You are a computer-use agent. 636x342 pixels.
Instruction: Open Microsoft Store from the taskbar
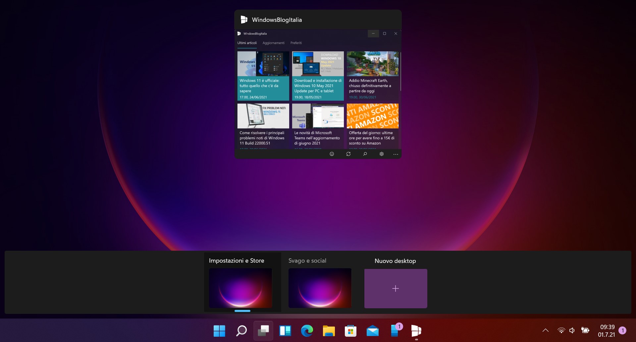[350, 331]
